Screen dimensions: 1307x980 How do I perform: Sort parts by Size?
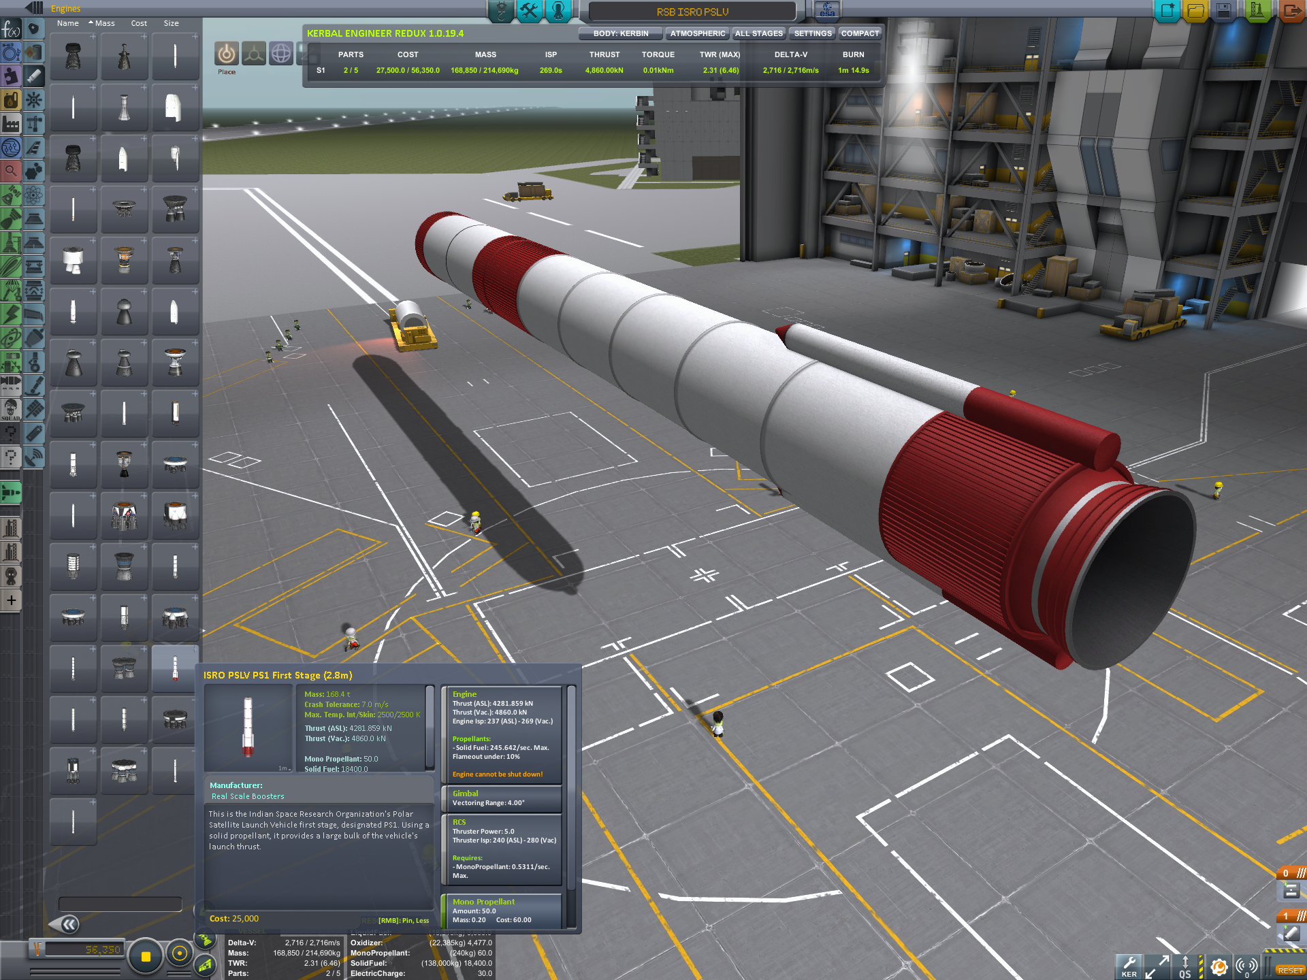tap(171, 23)
